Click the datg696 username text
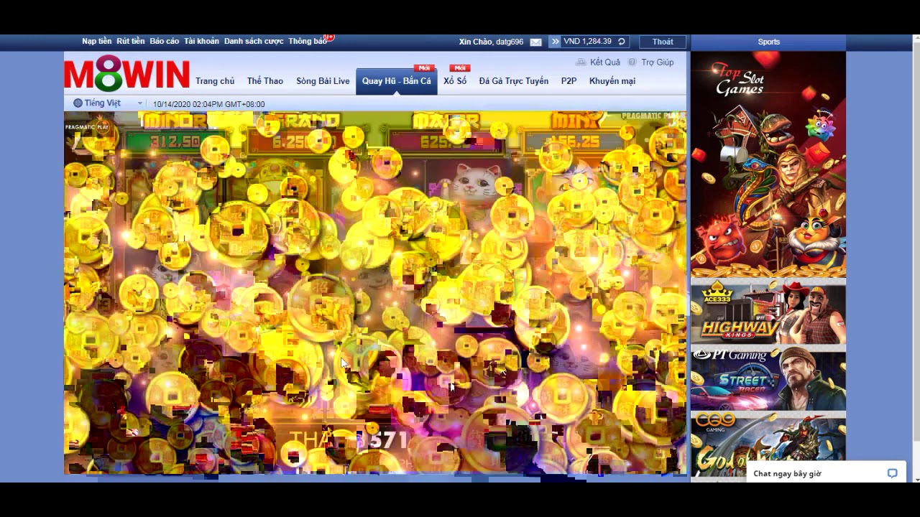This screenshot has width=920, height=517. point(510,42)
